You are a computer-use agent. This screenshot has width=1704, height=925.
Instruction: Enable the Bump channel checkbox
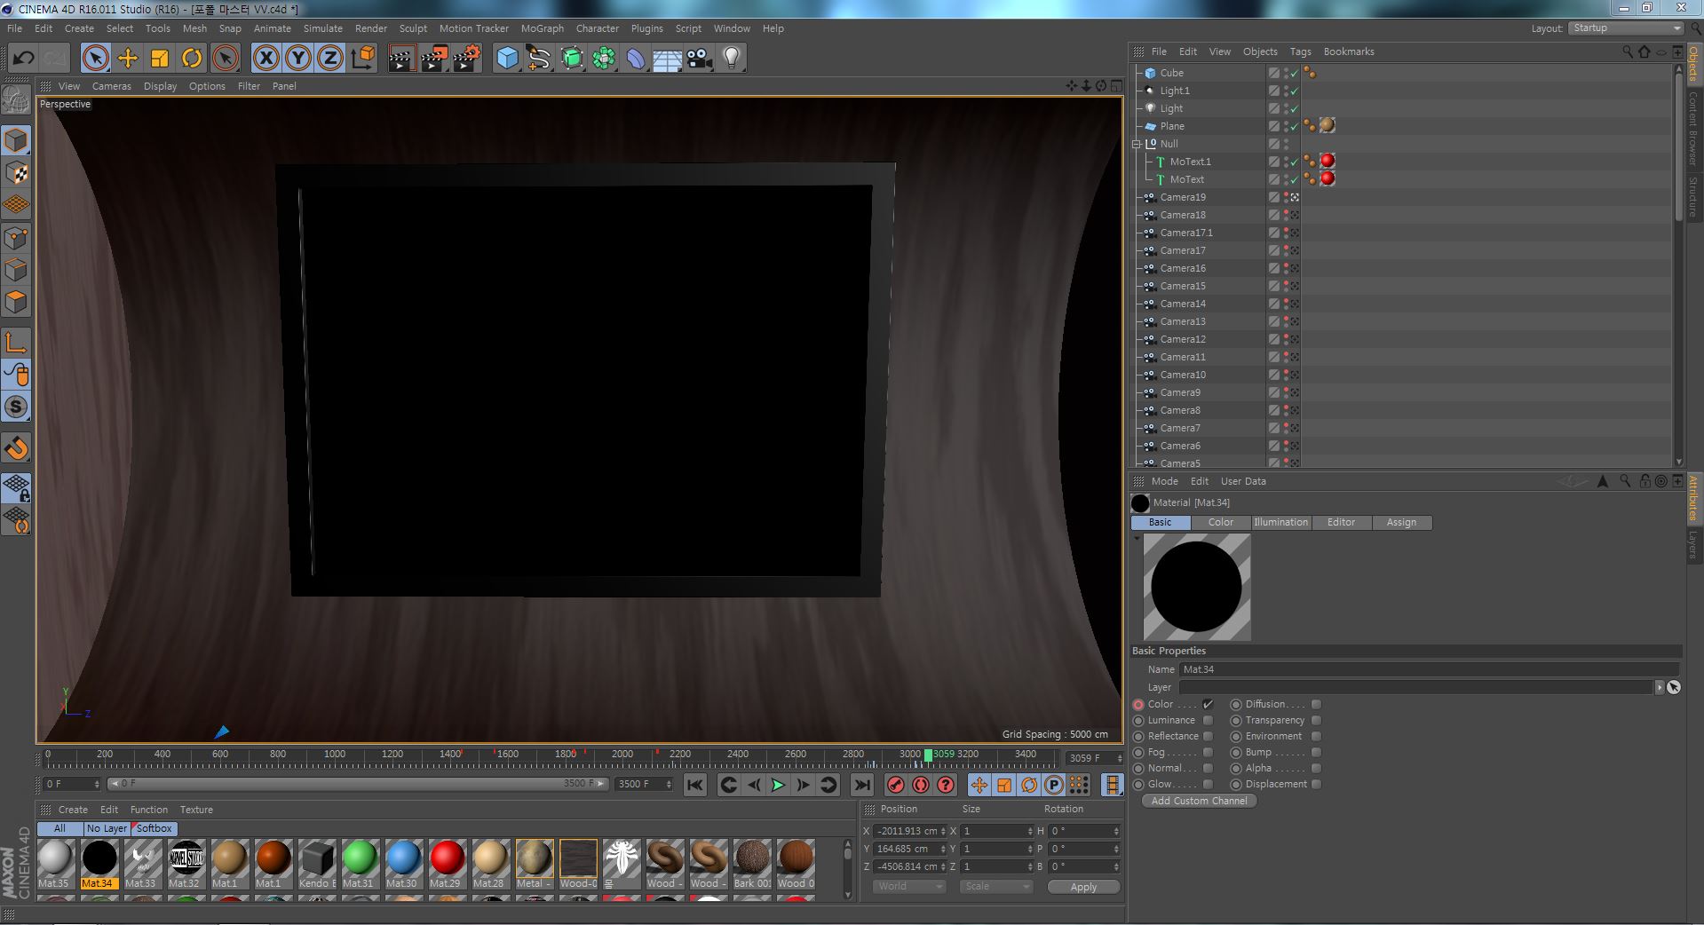click(1316, 752)
